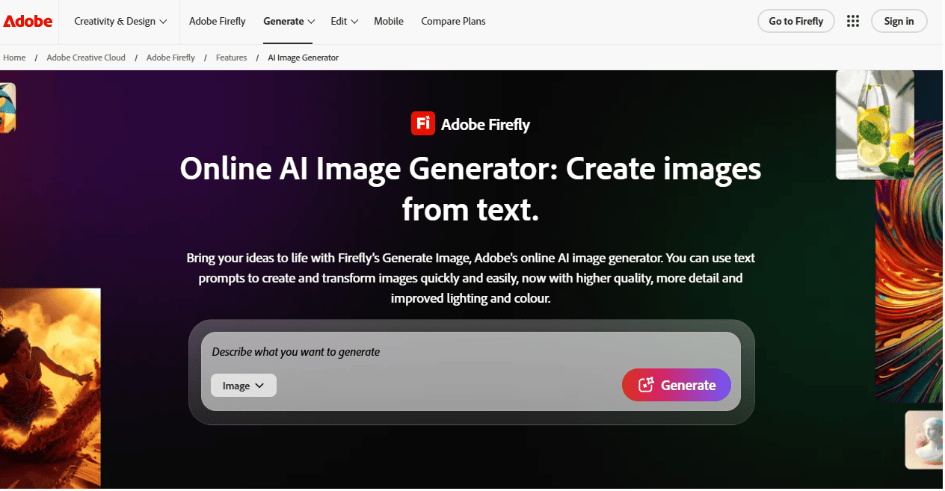Click the marble bust sculpture thumbnail
This screenshot has width=945, height=491.
pyautogui.click(x=925, y=440)
